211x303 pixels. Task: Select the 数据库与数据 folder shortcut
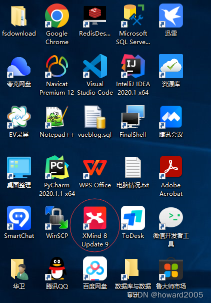[x=131, y=269]
